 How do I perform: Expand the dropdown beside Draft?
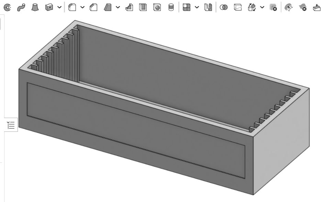(118, 8)
